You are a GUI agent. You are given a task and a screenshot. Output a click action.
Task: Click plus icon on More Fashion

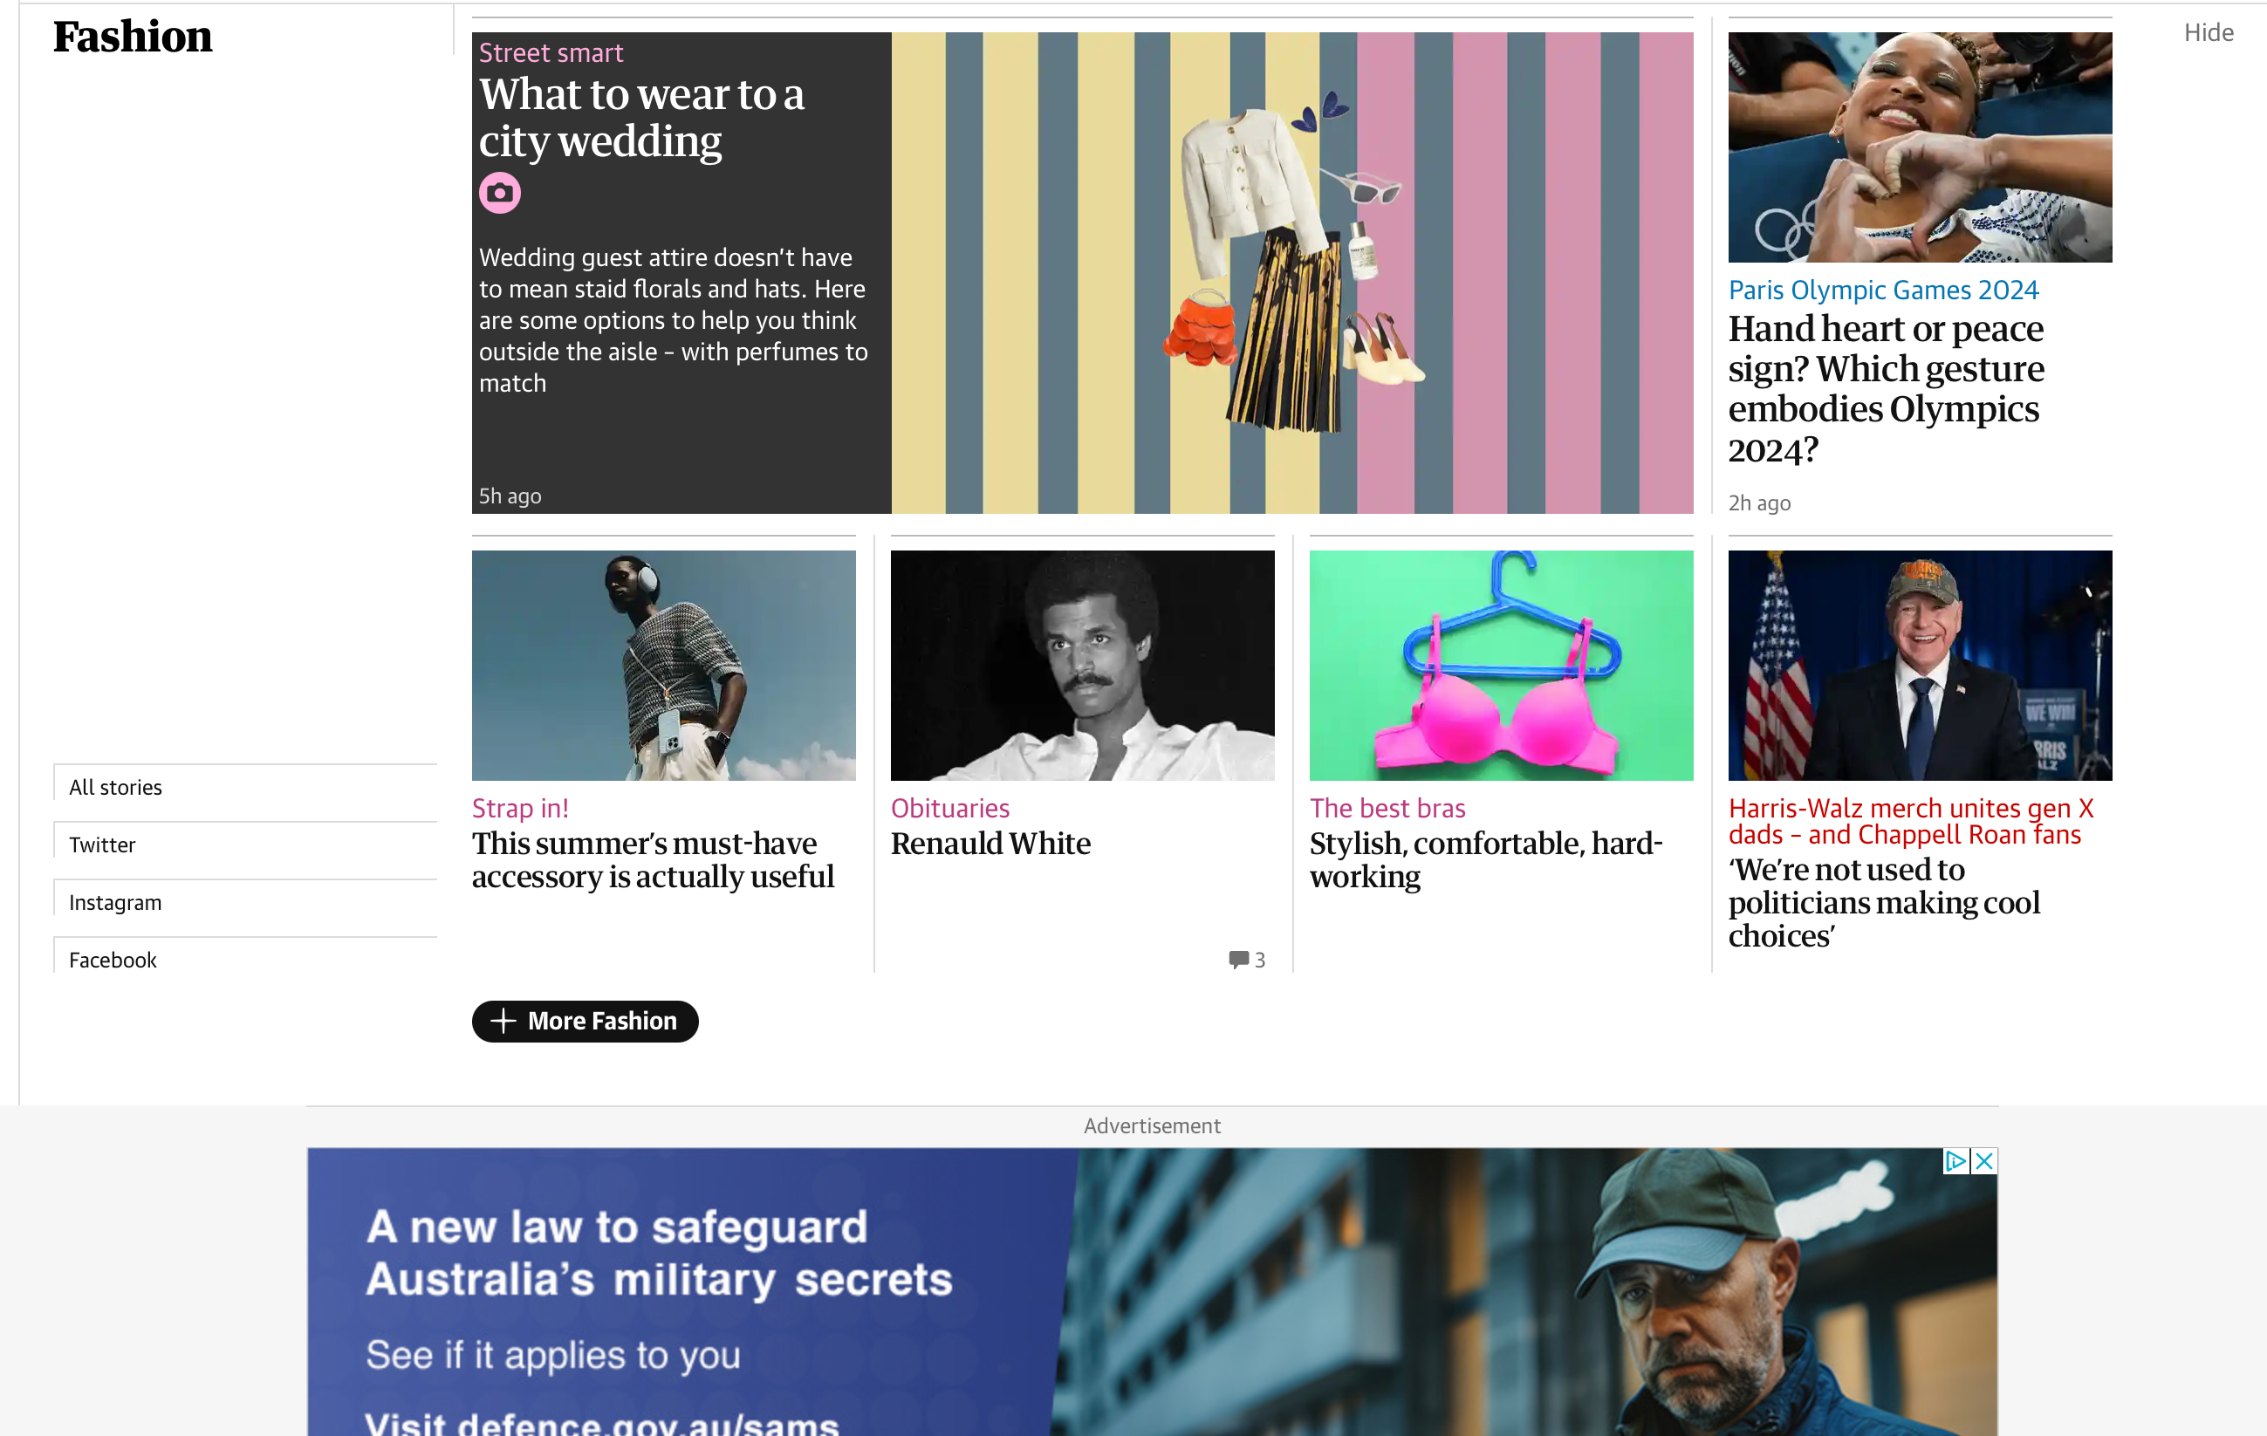pyautogui.click(x=503, y=1021)
